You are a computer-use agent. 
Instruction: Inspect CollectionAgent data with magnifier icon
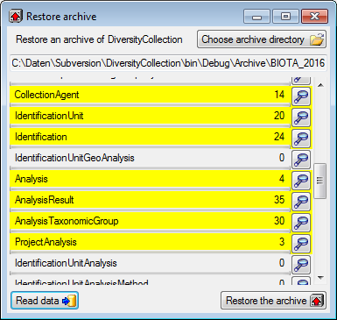coord(301,96)
